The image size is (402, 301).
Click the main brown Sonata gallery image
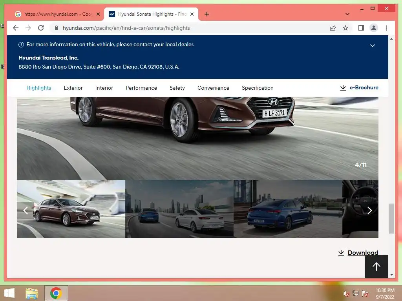pos(197,138)
